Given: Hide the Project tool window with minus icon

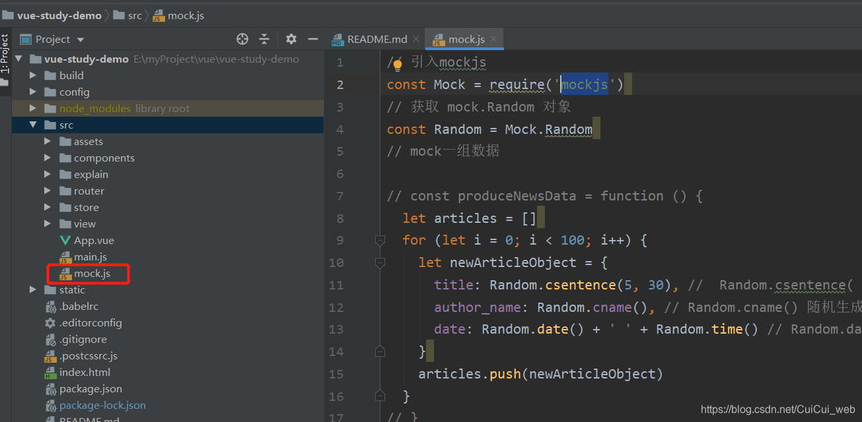Looking at the screenshot, I should [x=313, y=39].
